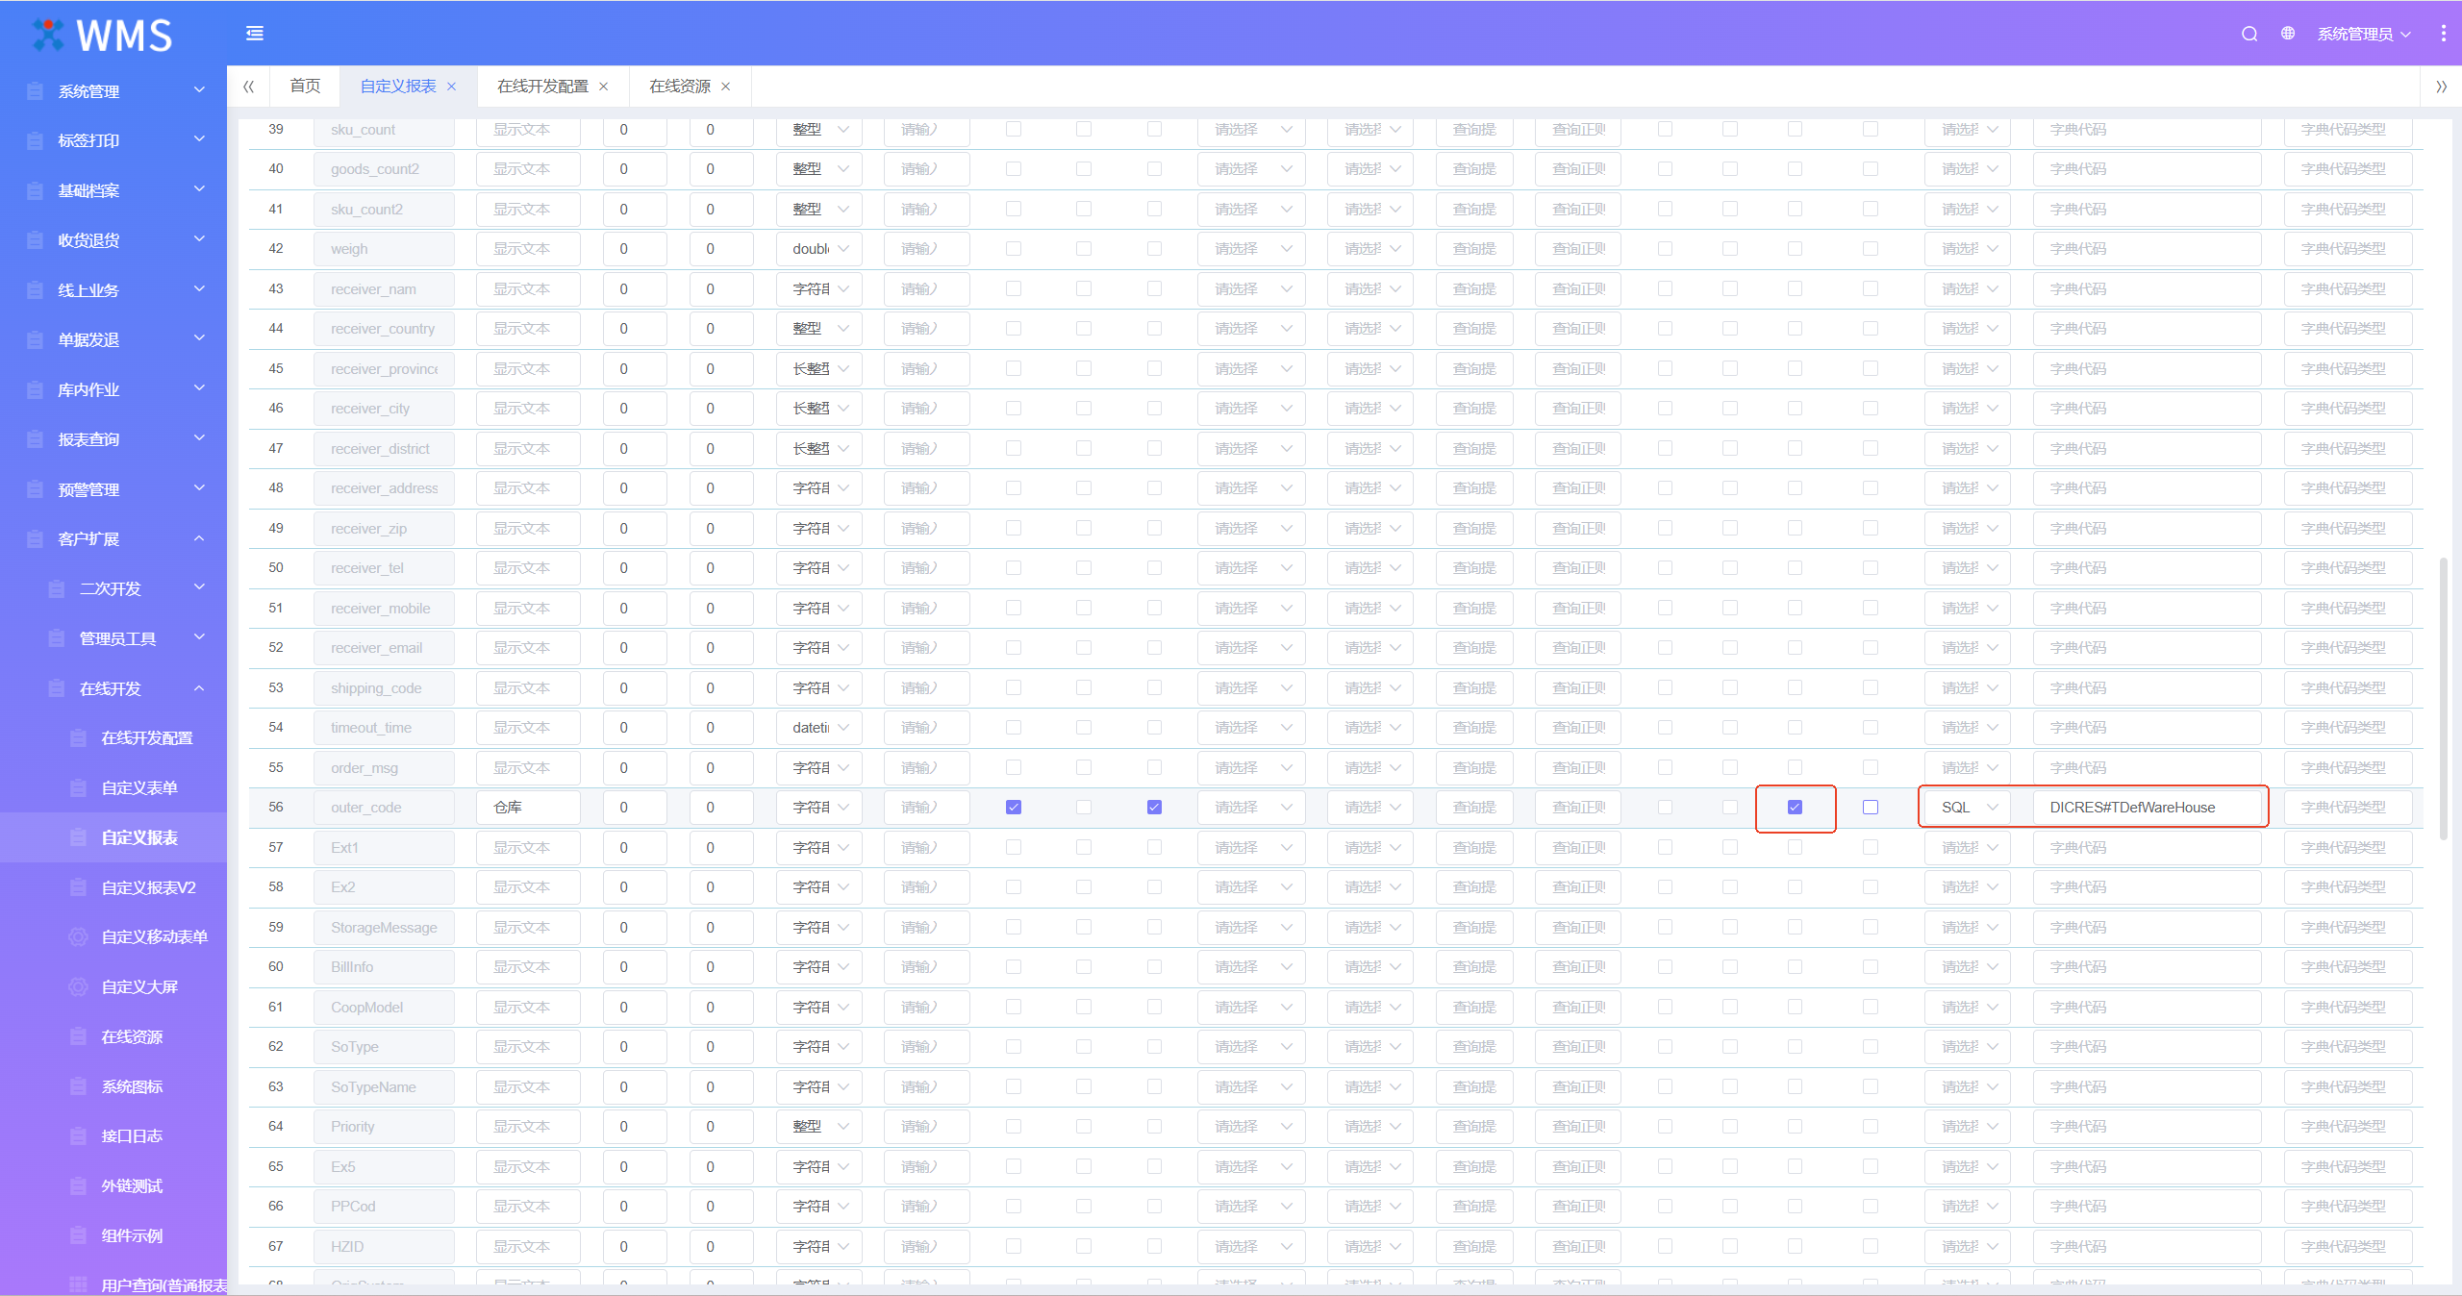Check first checkbox in weigh row
The width and height of the screenshot is (2462, 1296).
[x=1014, y=249]
